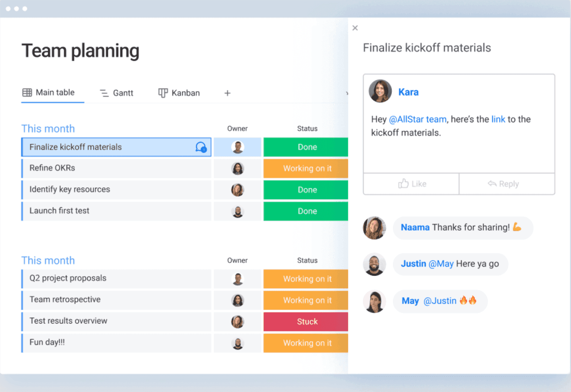This screenshot has width=571, height=392.
Task: Like Kara's update
Action: [411, 184]
